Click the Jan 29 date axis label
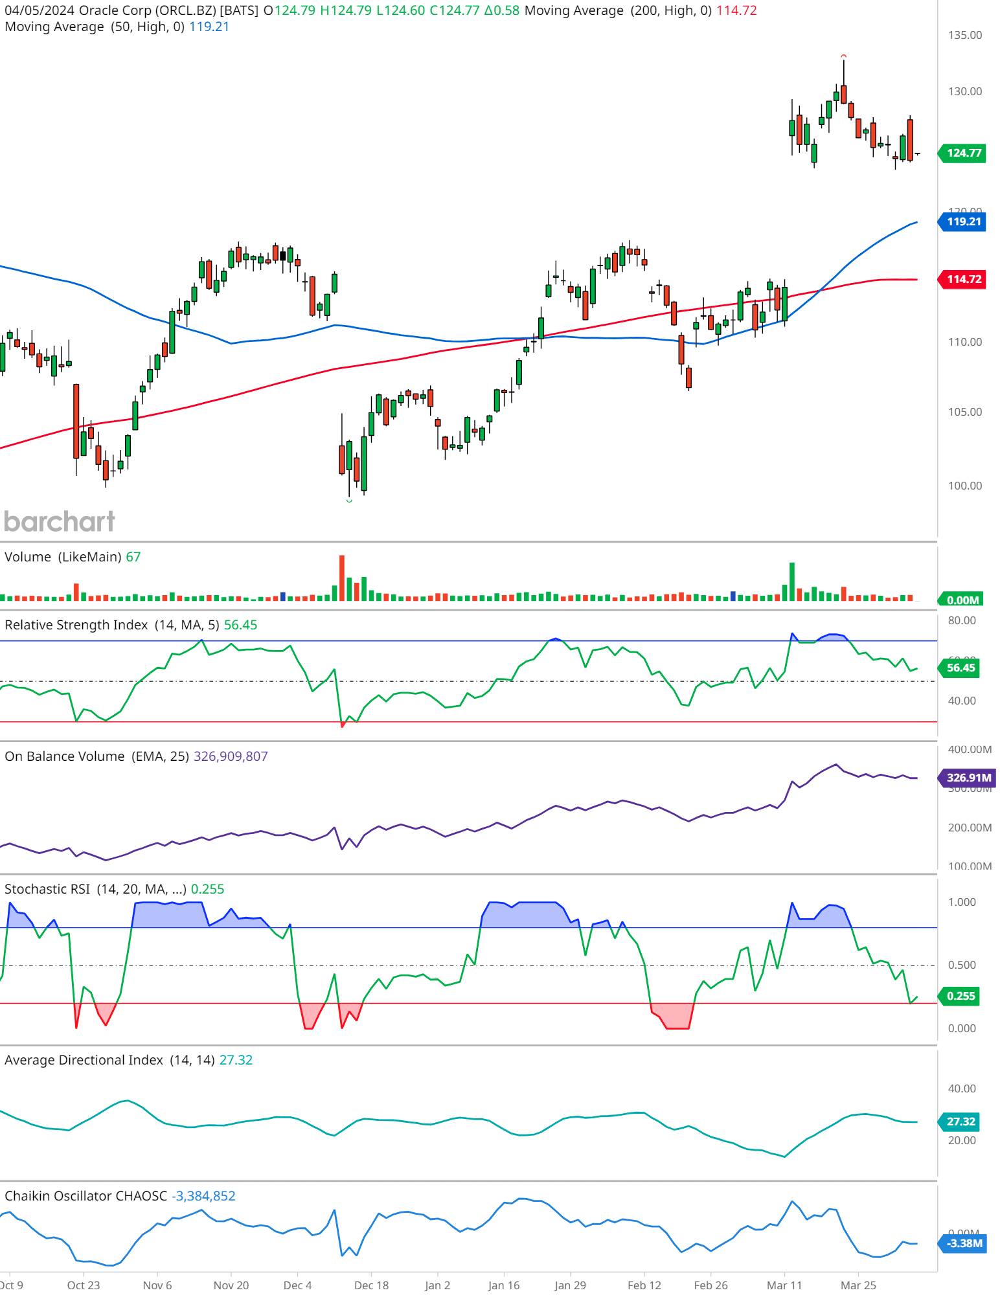The image size is (1000, 1297). pos(570,1286)
